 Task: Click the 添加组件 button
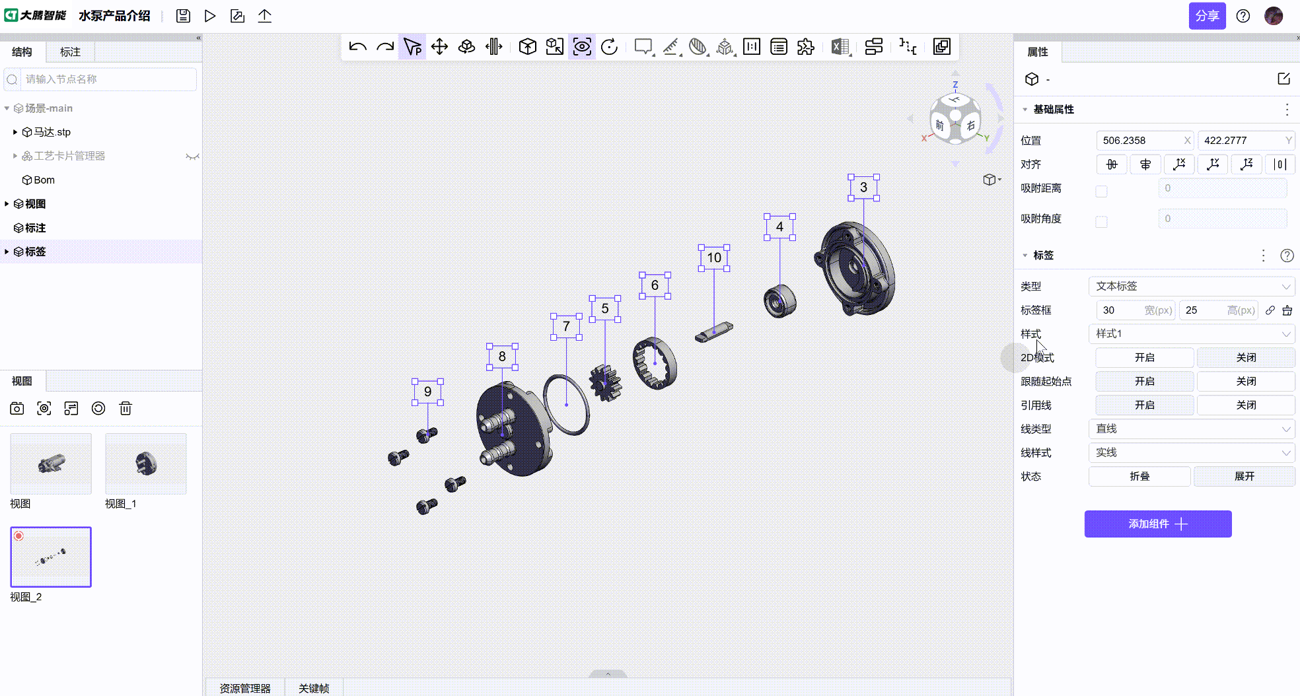tap(1157, 524)
